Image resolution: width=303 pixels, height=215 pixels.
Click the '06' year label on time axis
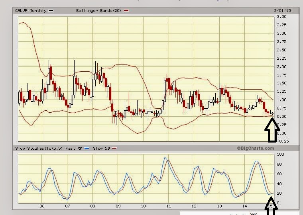point(42,206)
